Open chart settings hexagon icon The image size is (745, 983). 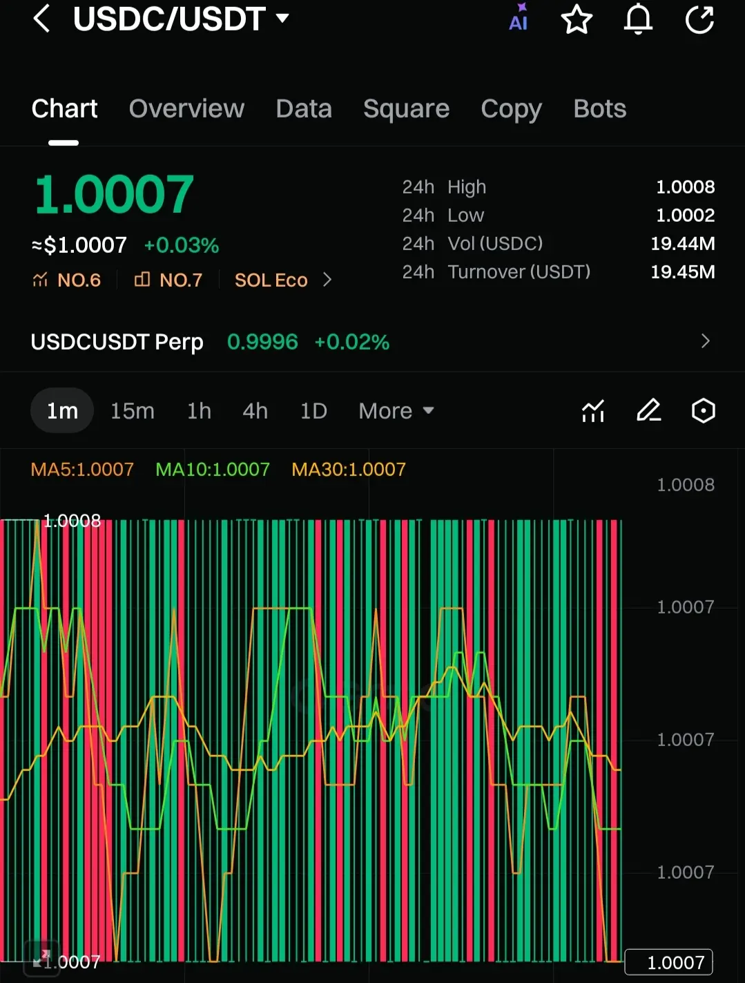pos(703,410)
